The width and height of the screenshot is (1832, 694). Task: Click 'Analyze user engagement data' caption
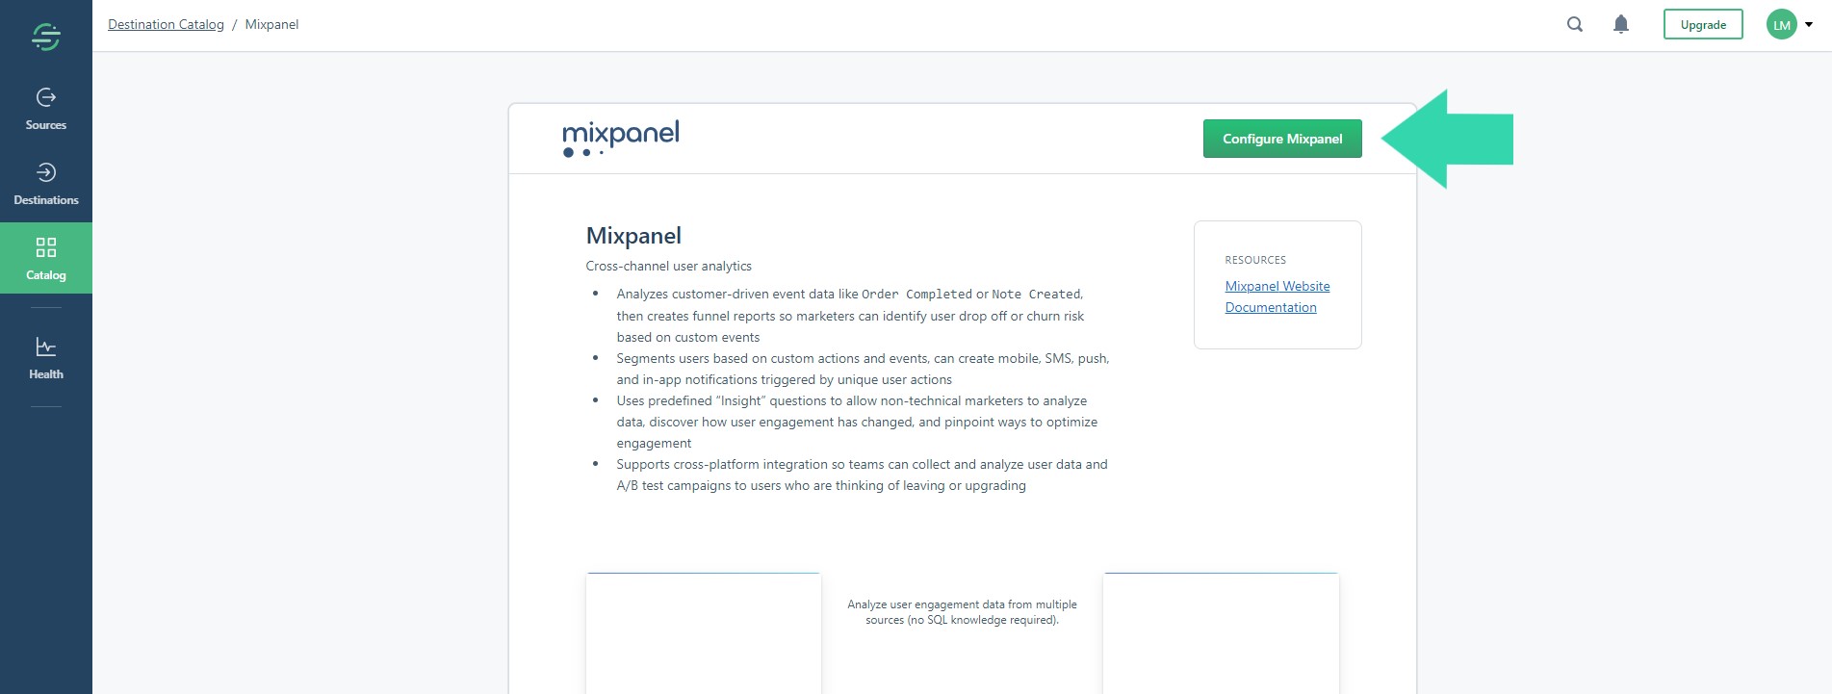coord(962,612)
